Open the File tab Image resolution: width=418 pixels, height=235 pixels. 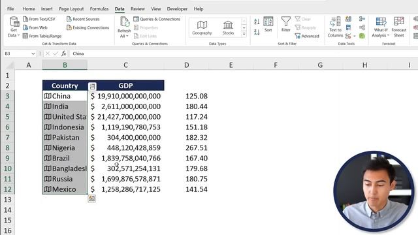point(10,8)
